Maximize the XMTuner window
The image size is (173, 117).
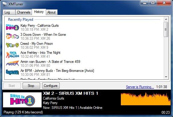[153, 3]
